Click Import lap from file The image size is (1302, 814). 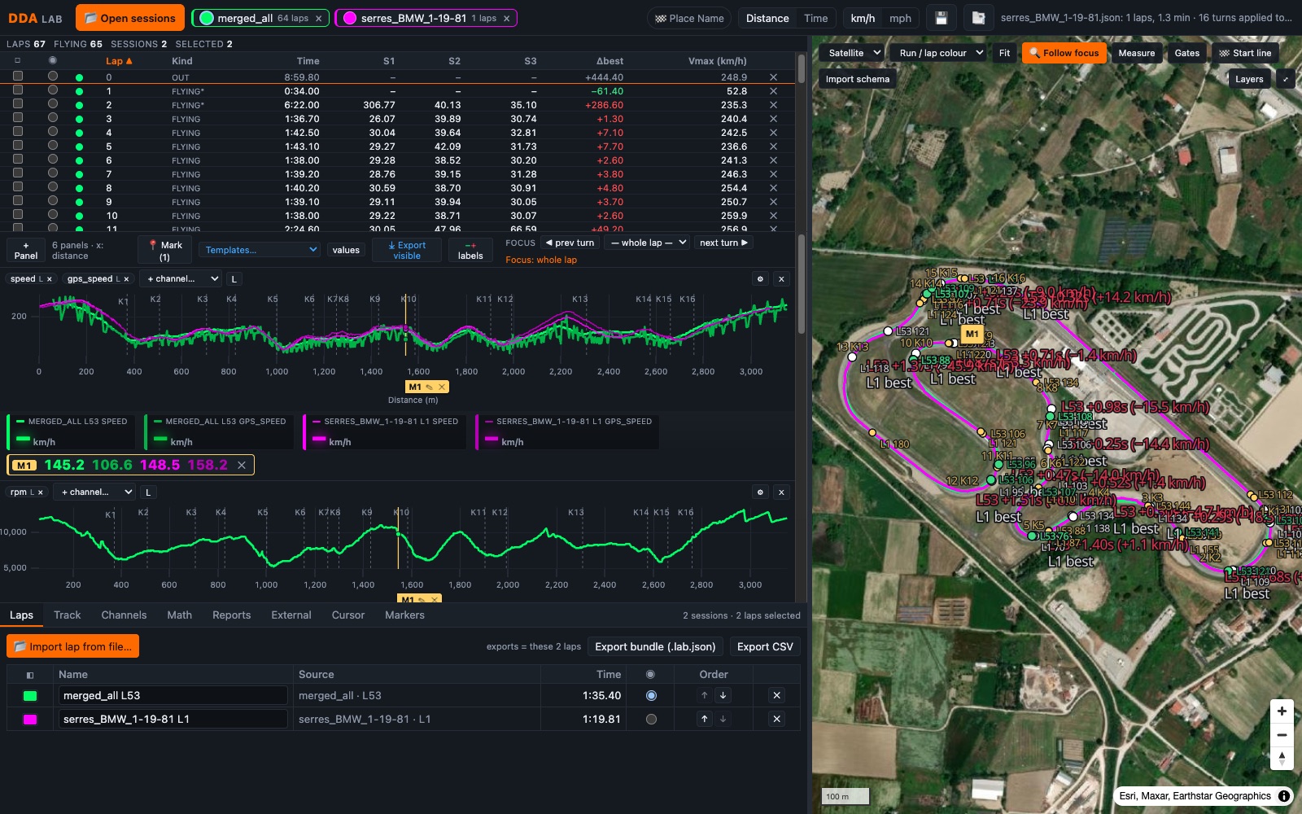tap(73, 646)
